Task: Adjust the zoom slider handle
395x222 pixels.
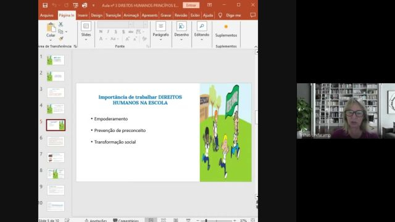Action: 206,221
